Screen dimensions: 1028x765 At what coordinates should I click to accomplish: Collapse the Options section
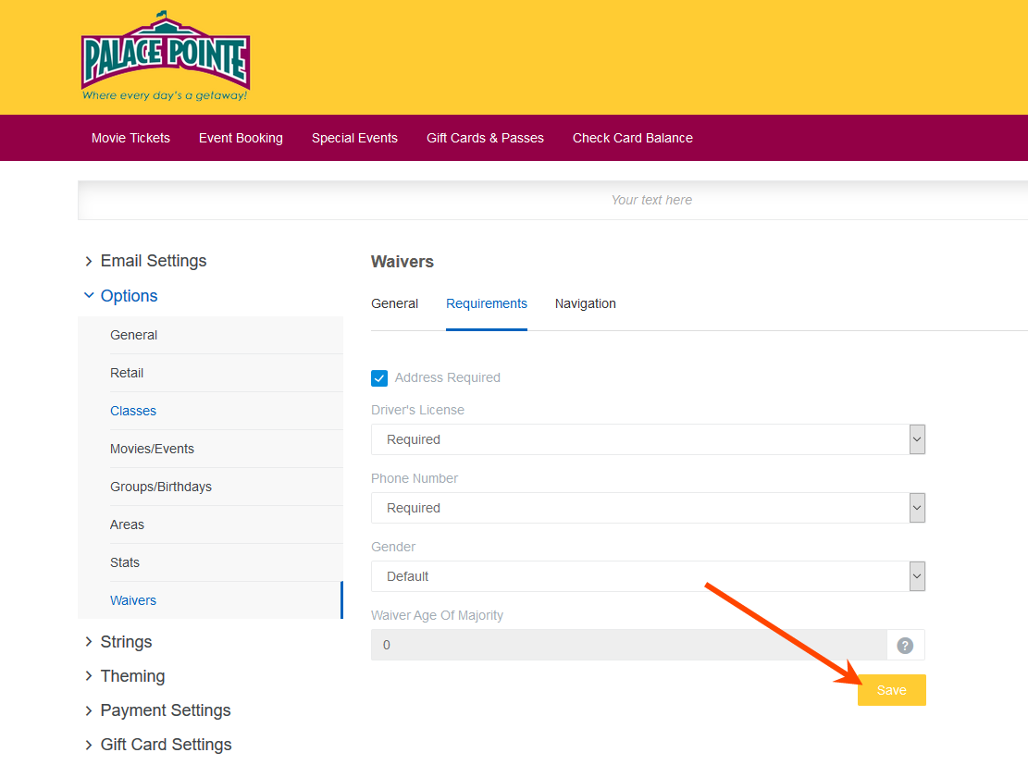tap(129, 296)
